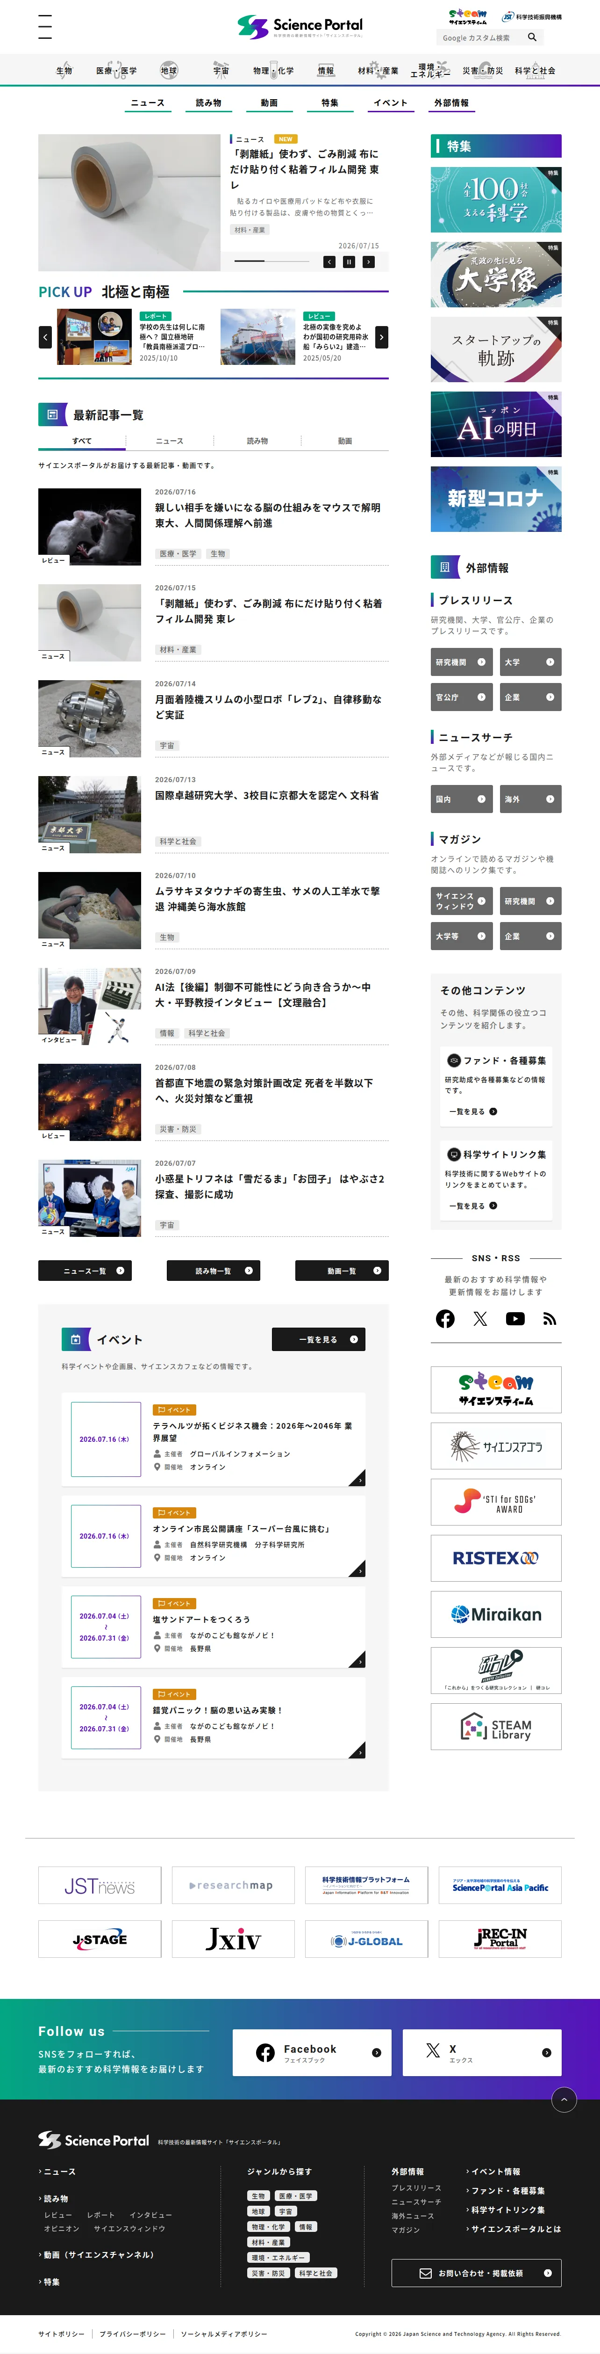Go to previous carousel slide
Image resolution: width=600 pixels, height=2354 pixels.
click(329, 262)
